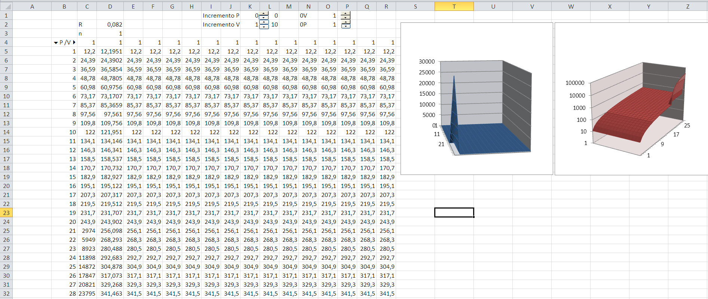Click cell showing 195,122
This screenshot has height=299, width=708.
[110, 186]
